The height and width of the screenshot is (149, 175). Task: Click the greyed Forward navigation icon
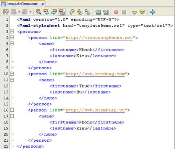point(25,12)
